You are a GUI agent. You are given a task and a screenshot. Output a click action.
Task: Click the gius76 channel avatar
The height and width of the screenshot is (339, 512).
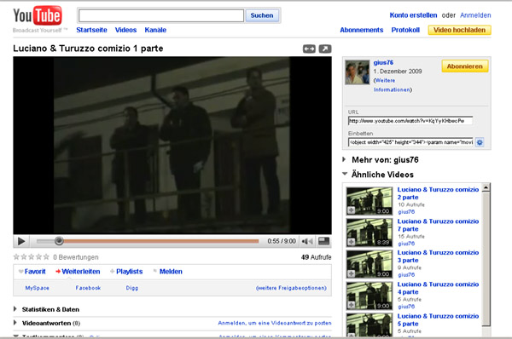click(358, 72)
